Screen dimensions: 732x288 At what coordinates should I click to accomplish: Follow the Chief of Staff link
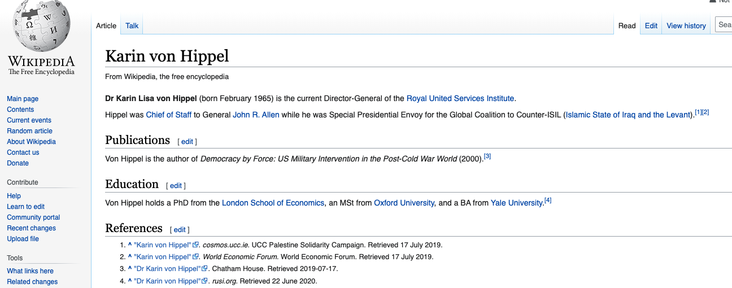pos(169,115)
